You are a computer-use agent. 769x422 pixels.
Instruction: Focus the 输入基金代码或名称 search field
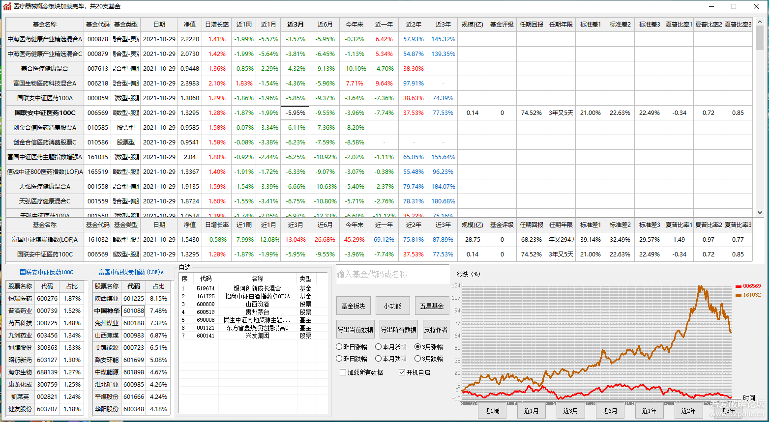click(392, 274)
